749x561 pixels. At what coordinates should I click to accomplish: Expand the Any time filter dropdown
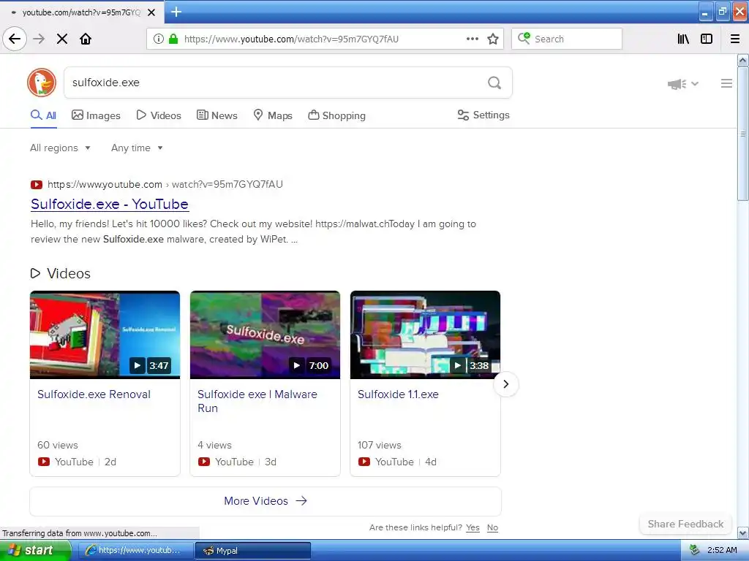[x=137, y=148]
